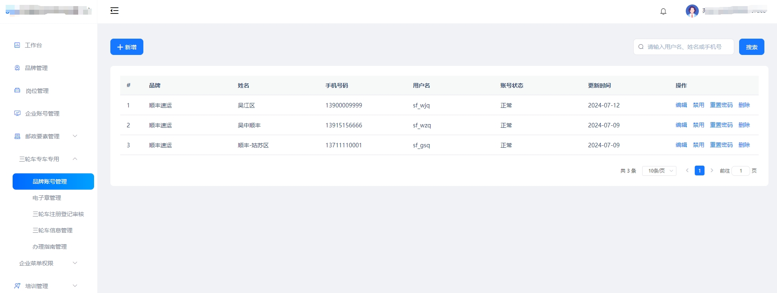Image resolution: width=777 pixels, height=293 pixels.
Task: Click the magnifier icon in search box
Action: coord(641,47)
